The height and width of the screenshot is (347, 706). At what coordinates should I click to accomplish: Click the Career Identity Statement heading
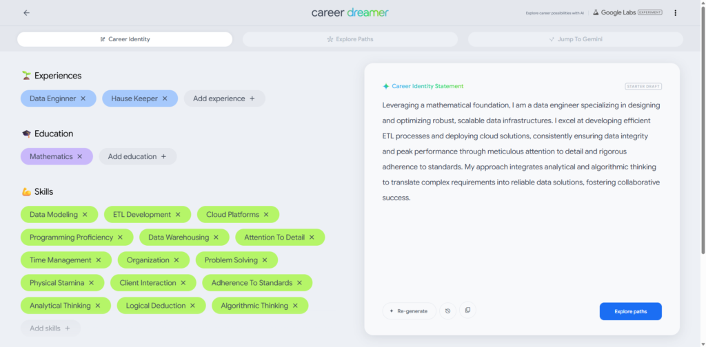click(x=427, y=86)
